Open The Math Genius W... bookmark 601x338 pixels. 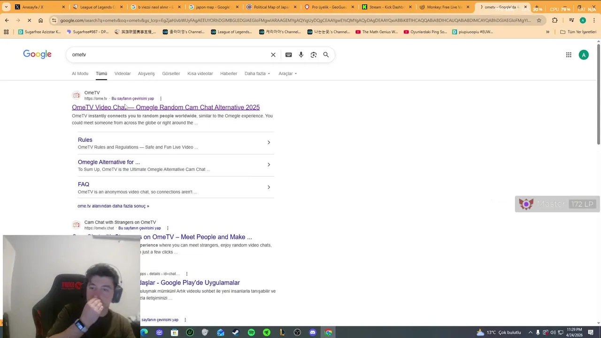pyautogui.click(x=377, y=32)
